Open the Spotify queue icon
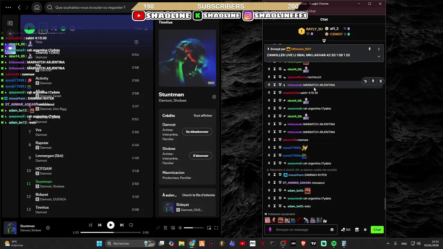Screen dimensions: 443x249 [x=165, y=228]
